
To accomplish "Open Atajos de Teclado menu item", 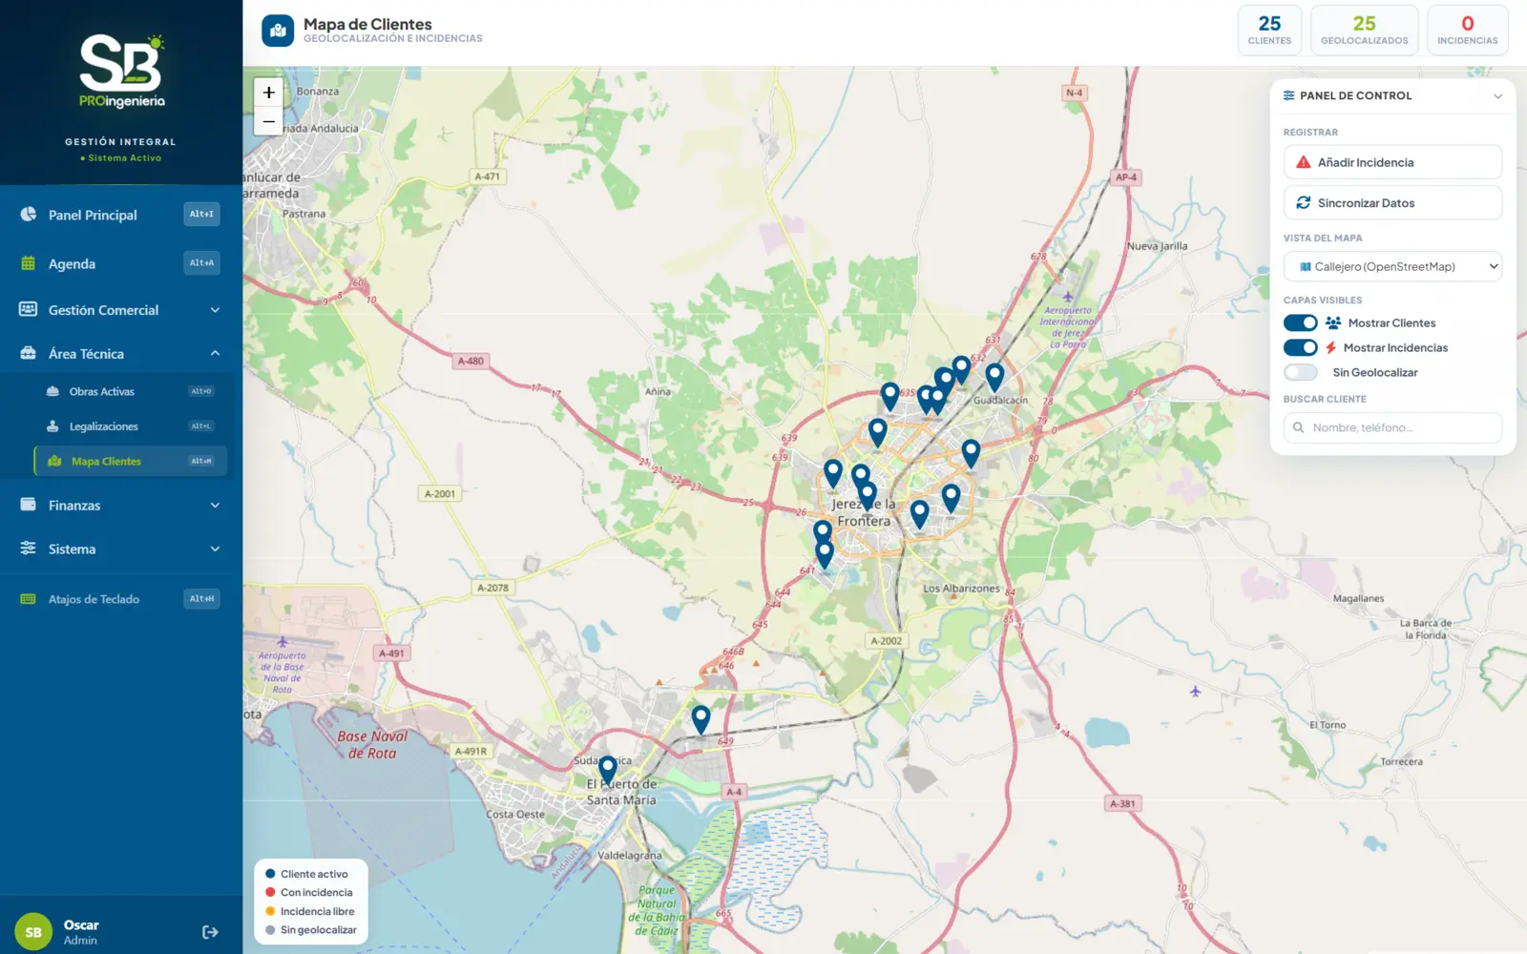I will point(121,599).
